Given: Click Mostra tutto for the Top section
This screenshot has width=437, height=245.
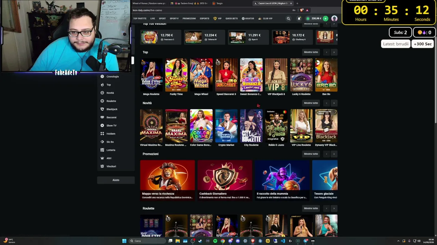Looking at the screenshot, I should [311, 52].
